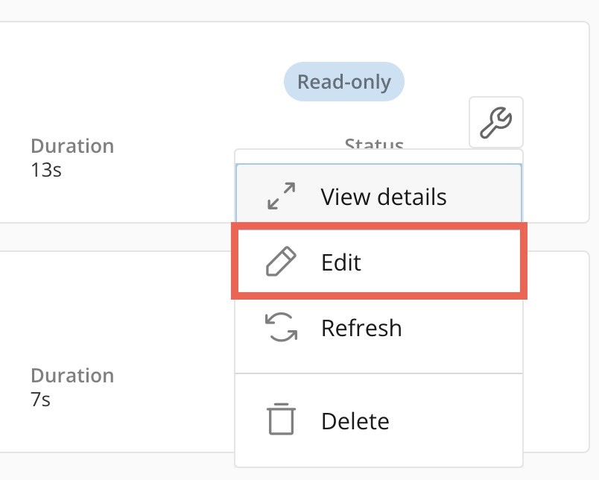This screenshot has height=480, width=599.
Task: Click the divider line above Delete
Action: 378,373
